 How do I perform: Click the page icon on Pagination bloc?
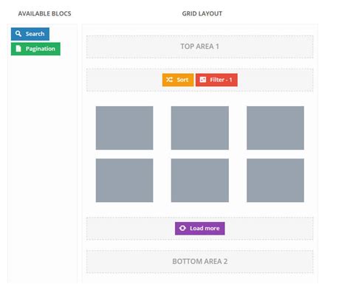pyautogui.click(x=18, y=49)
